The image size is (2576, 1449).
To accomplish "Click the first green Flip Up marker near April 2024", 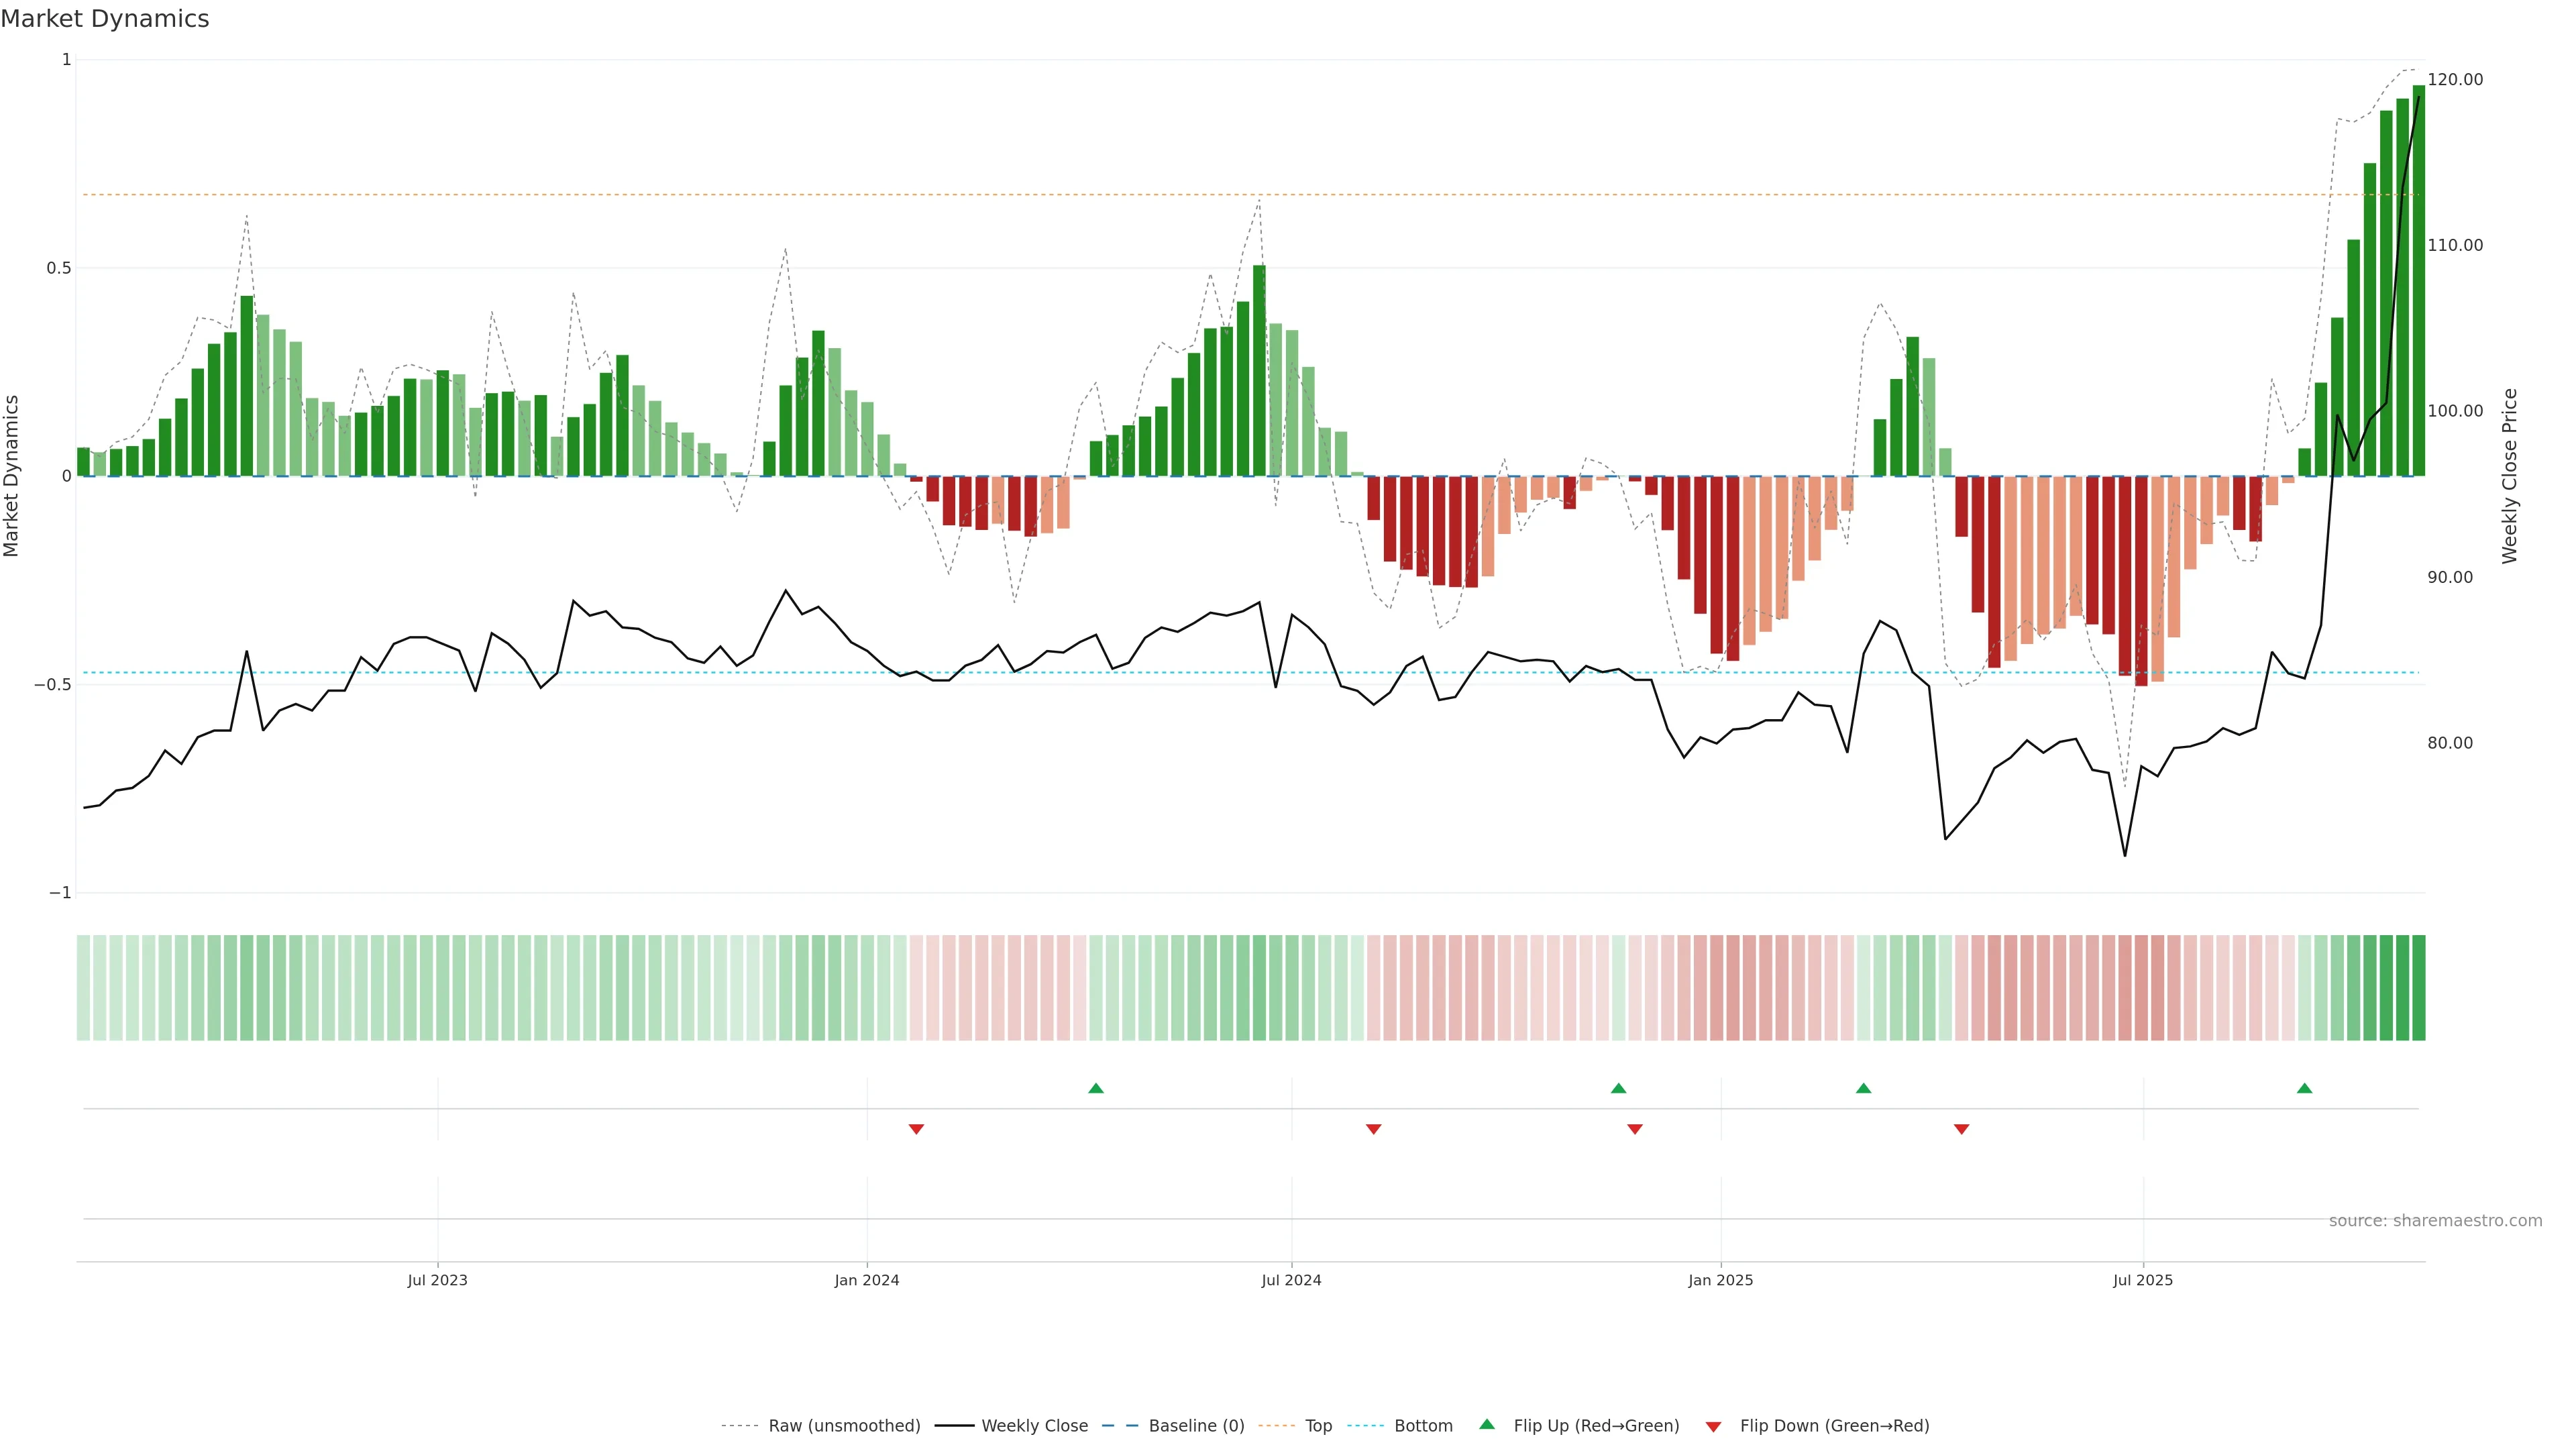I will (1096, 1088).
